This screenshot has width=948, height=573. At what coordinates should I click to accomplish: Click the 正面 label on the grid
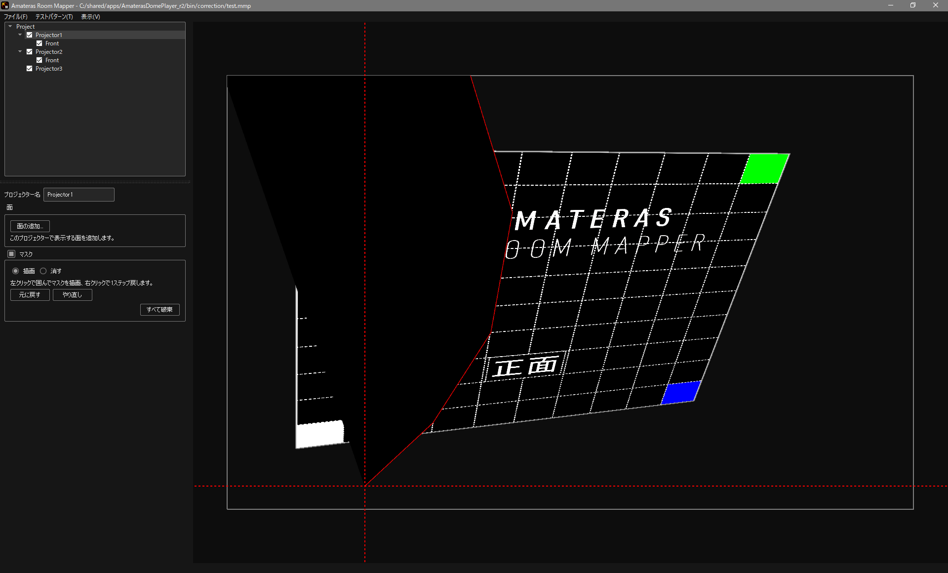[526, 367]
